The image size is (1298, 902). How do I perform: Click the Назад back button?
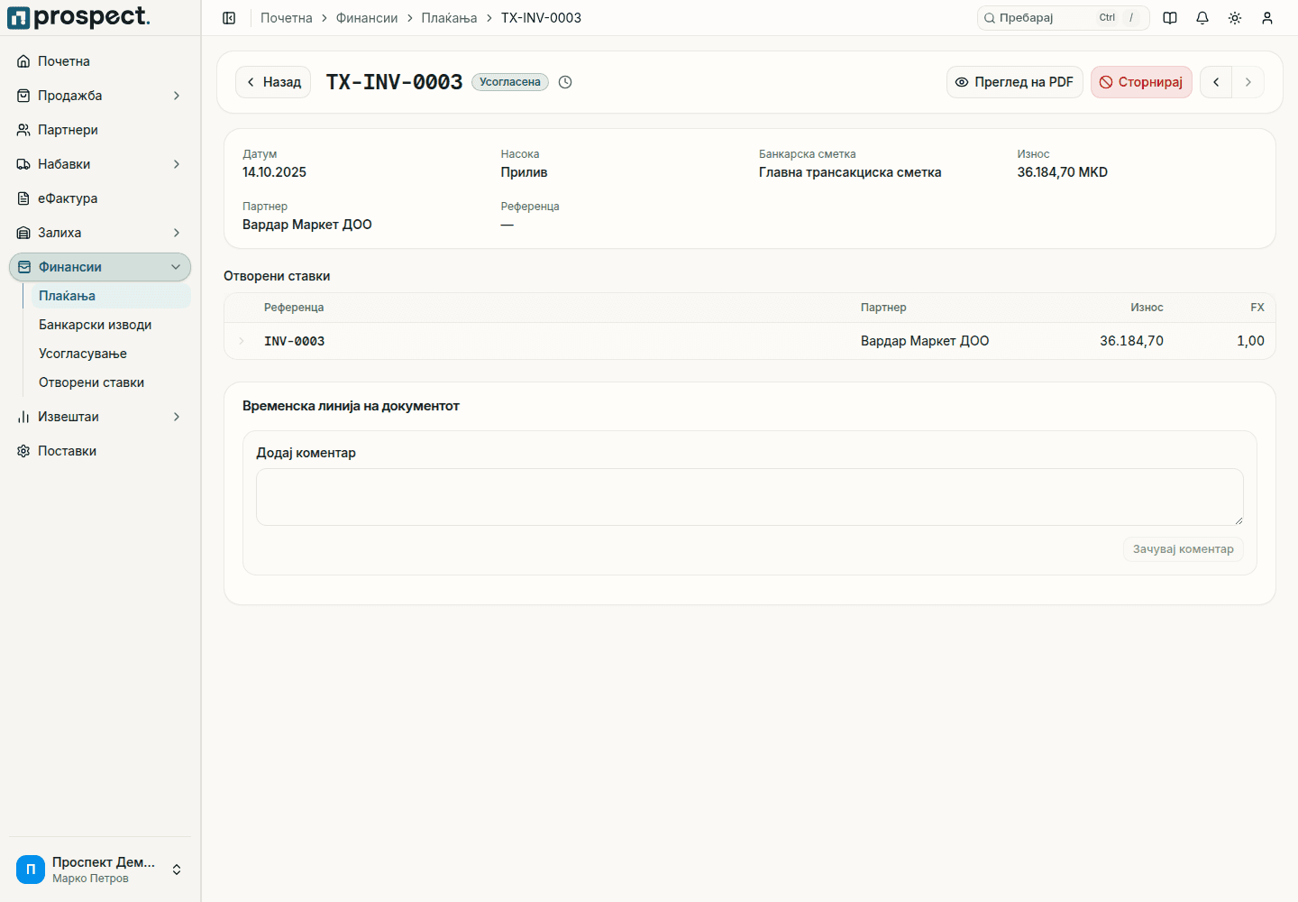(273, 82)
